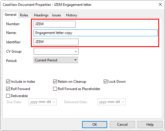Select the Issues tab
Screen dimensions: 165x131
pyautogui.click(x=57, y=15)
